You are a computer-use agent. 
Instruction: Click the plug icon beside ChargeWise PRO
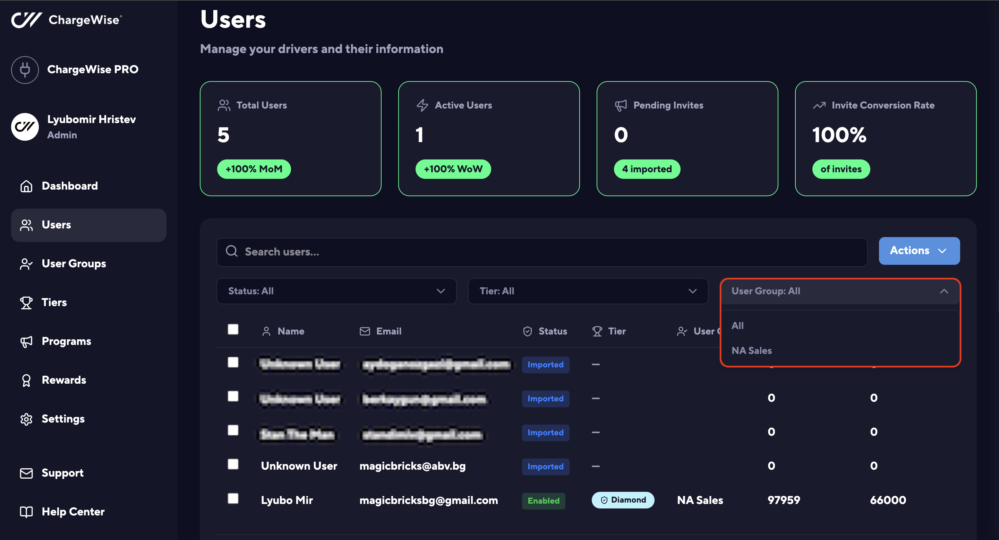click(x=25, y=70)
